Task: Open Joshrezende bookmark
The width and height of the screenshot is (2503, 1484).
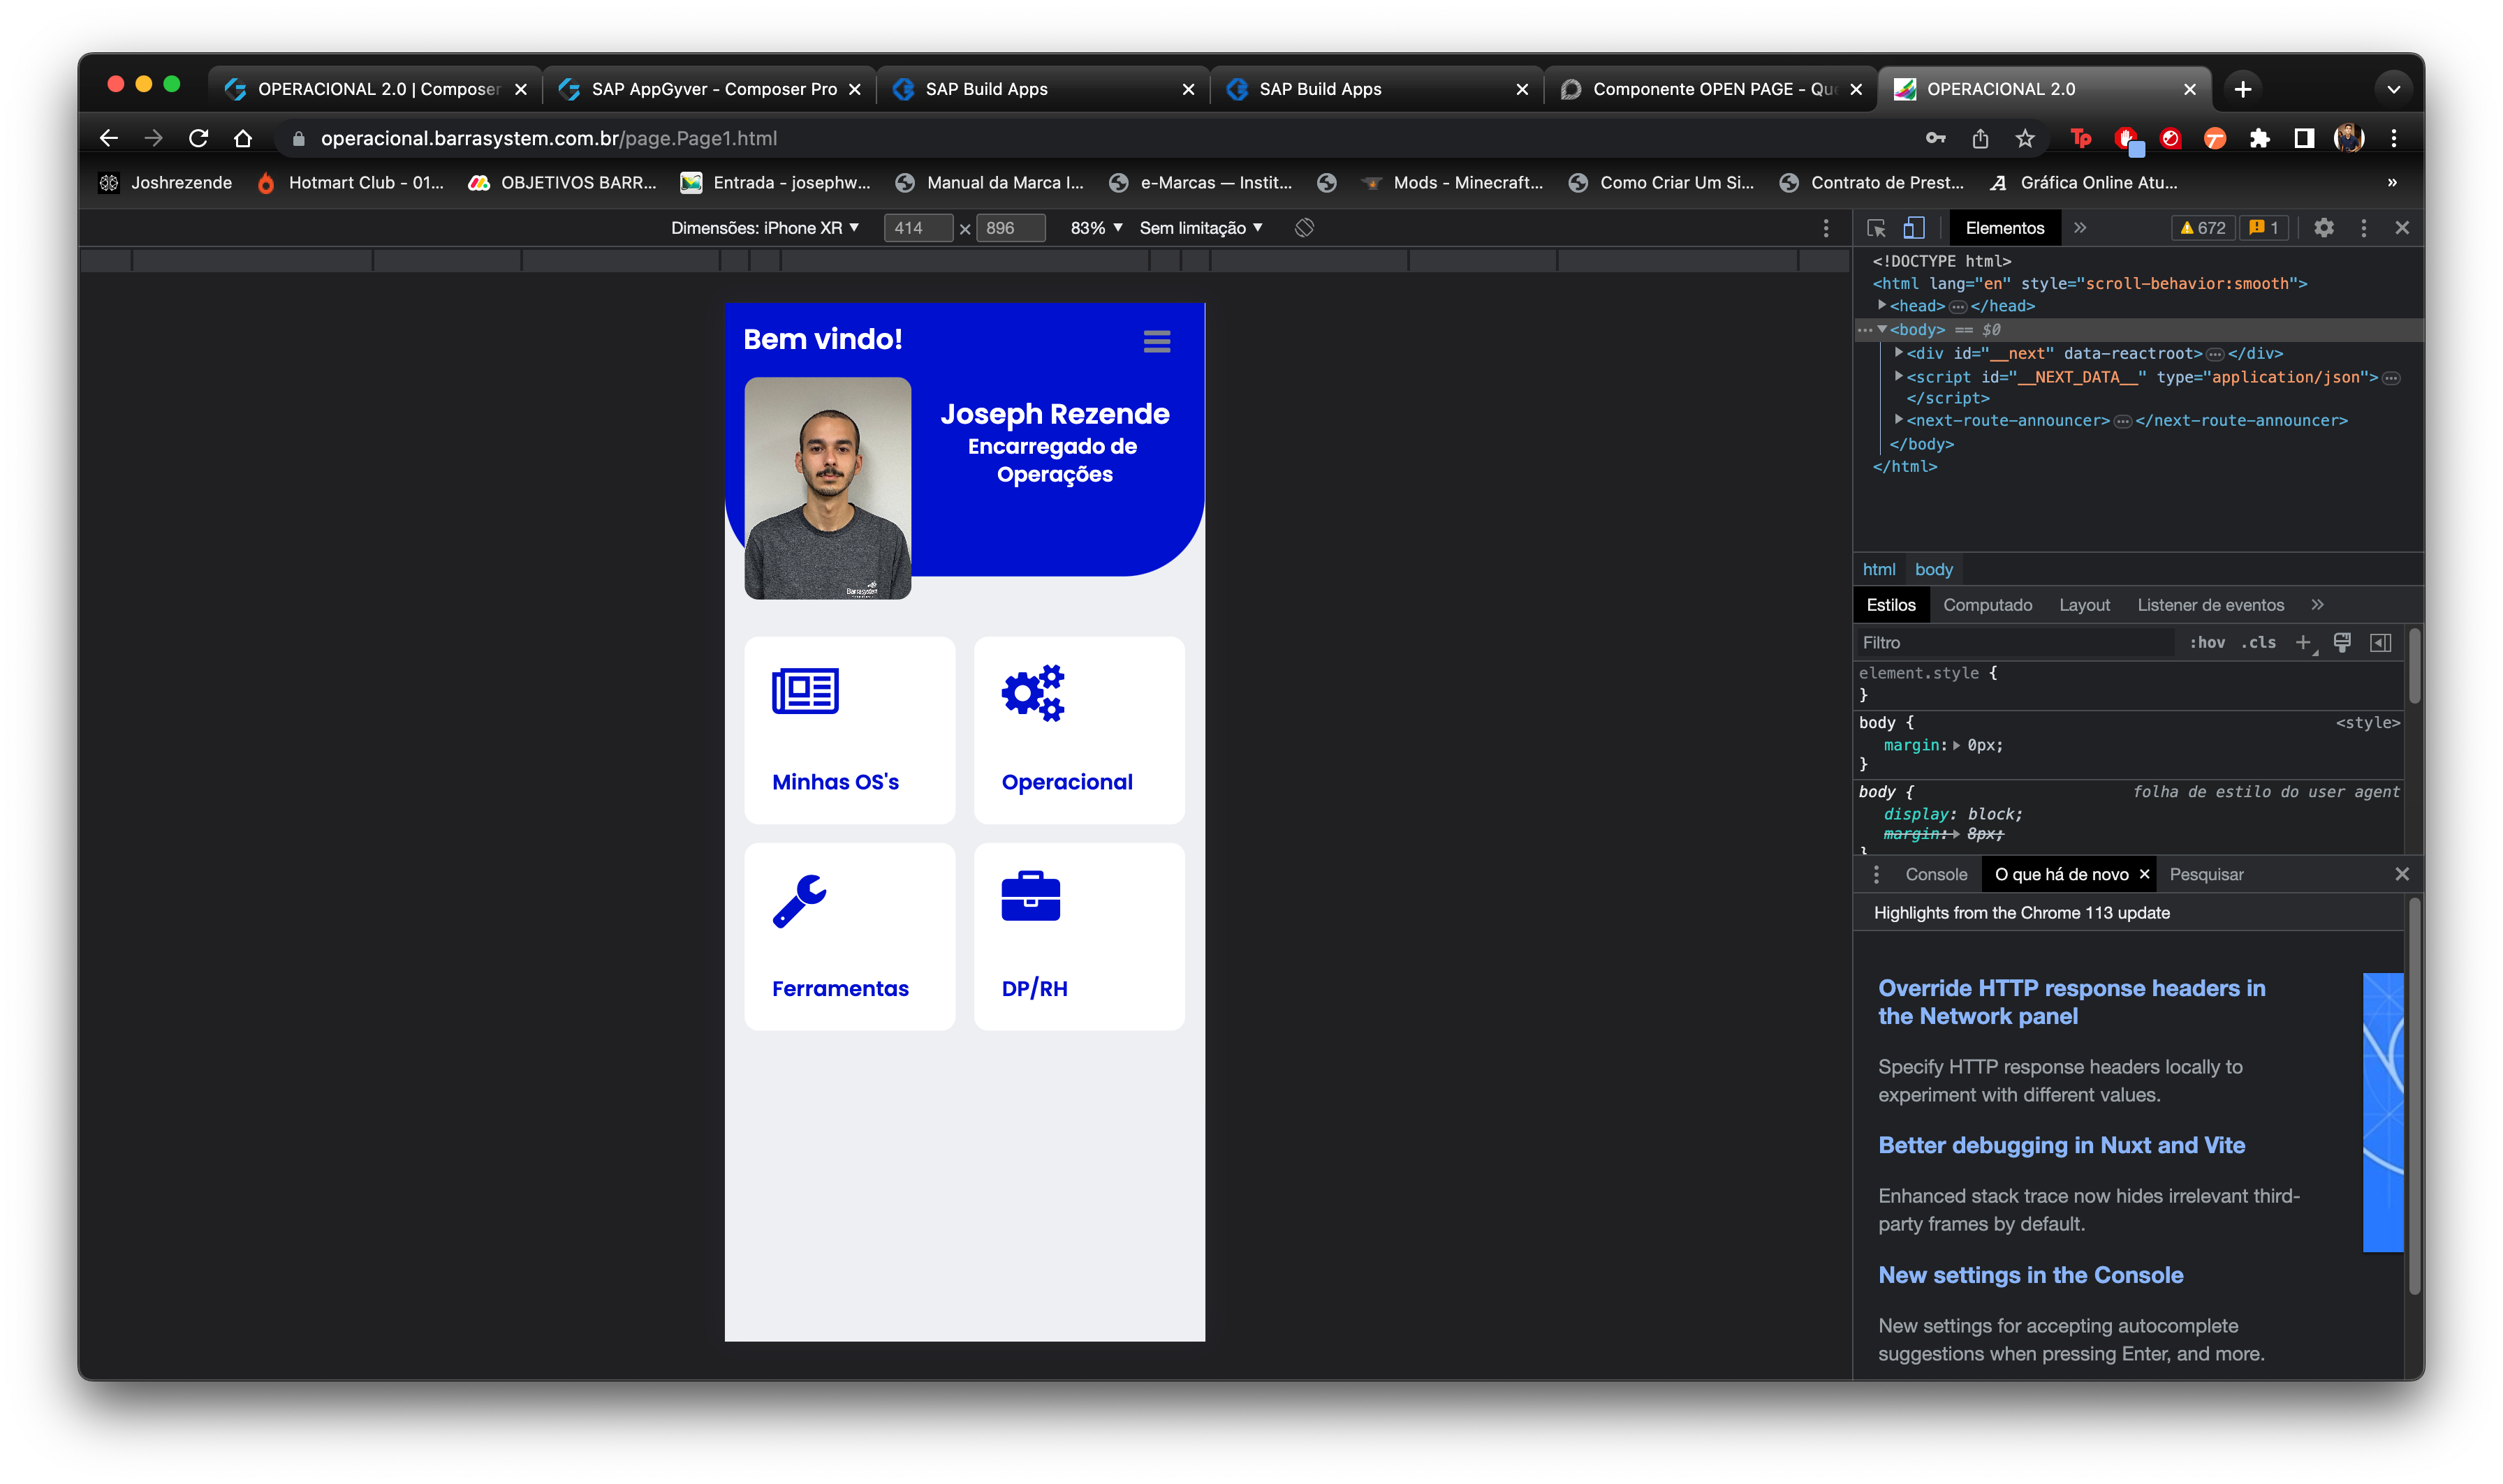Action: [x=166, y=182]
